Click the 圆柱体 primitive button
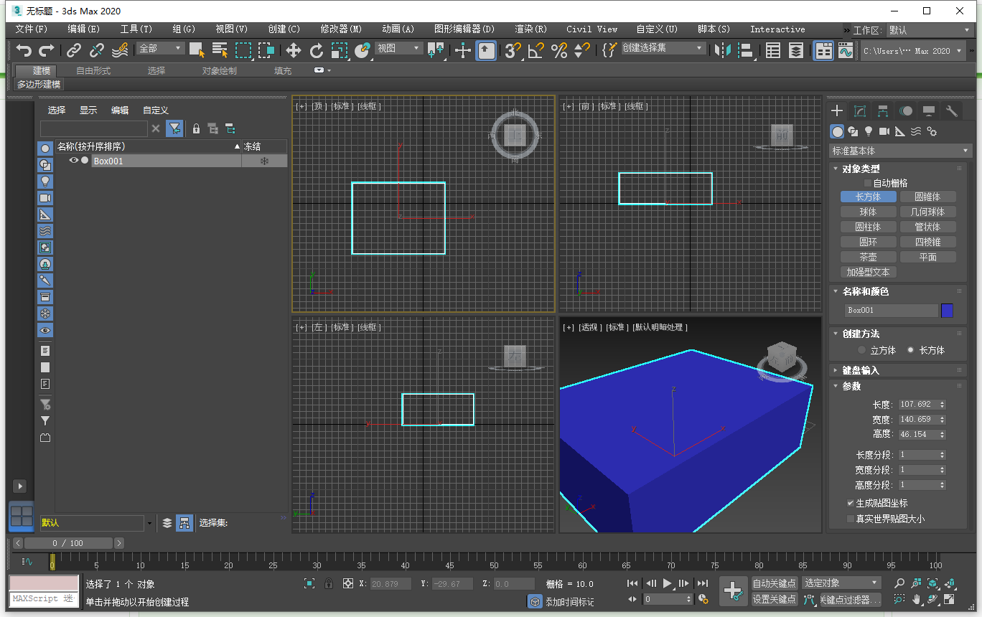This screenshot has height=617, width=982. [x=869, y=227]
